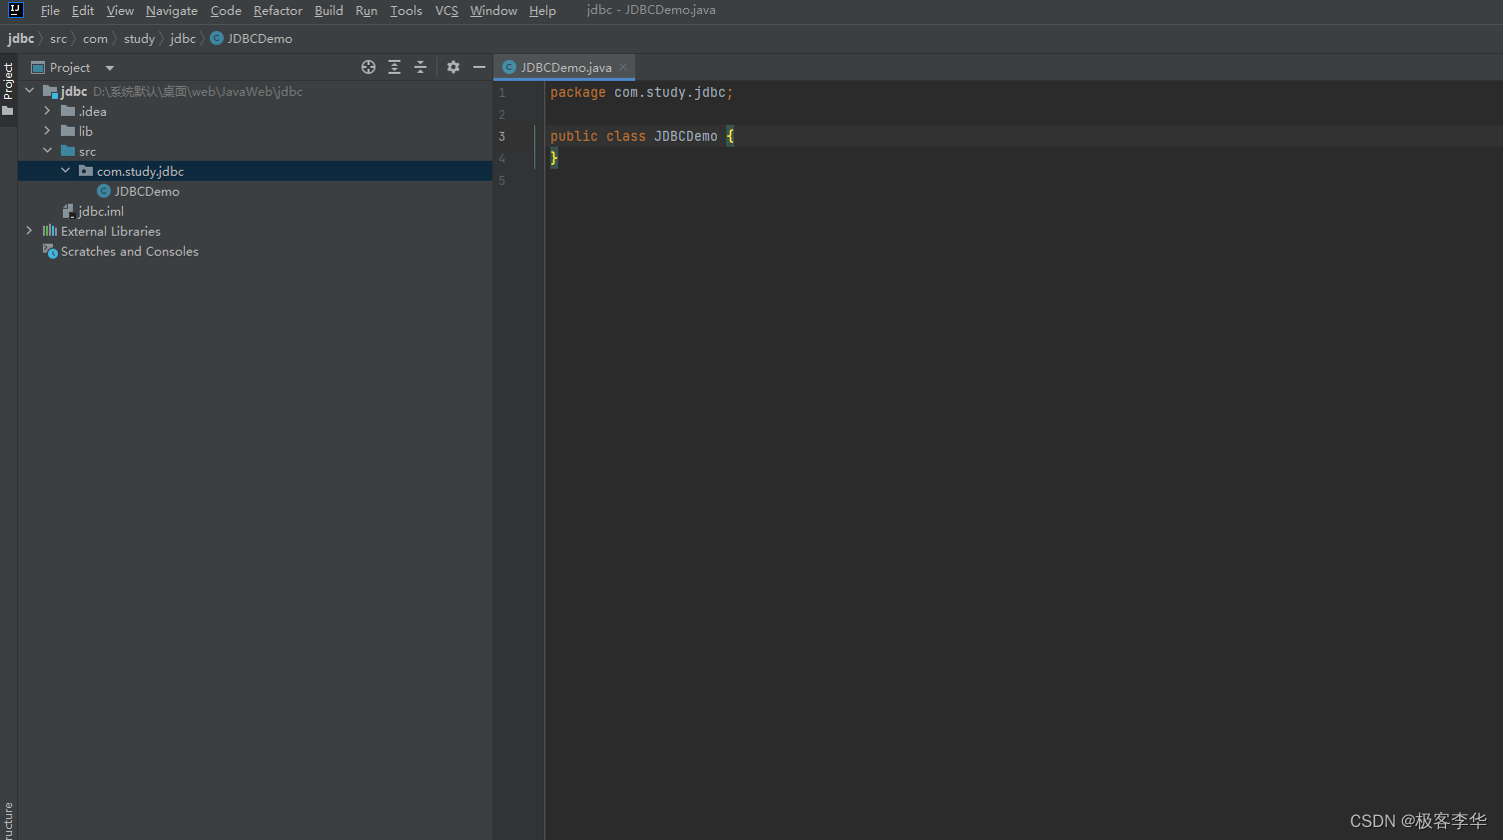1503x840 pixels.
Task: Open the VCS menu
Action: [446, 10]
